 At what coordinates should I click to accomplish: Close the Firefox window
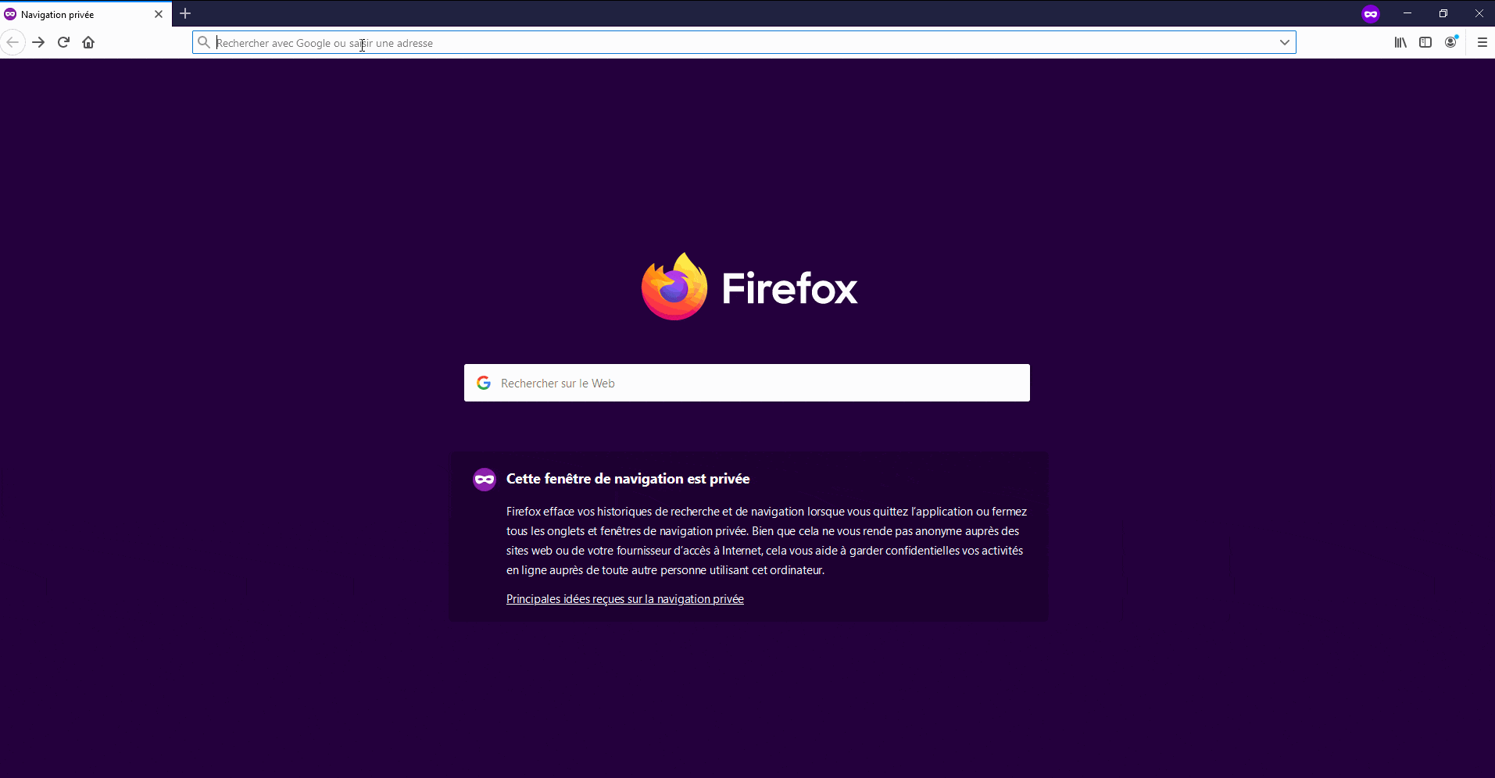tap(1479, 13)
